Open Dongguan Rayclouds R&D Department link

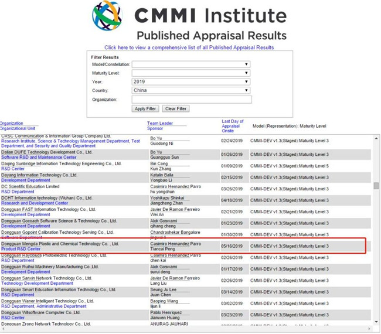[x=18, y=260]
